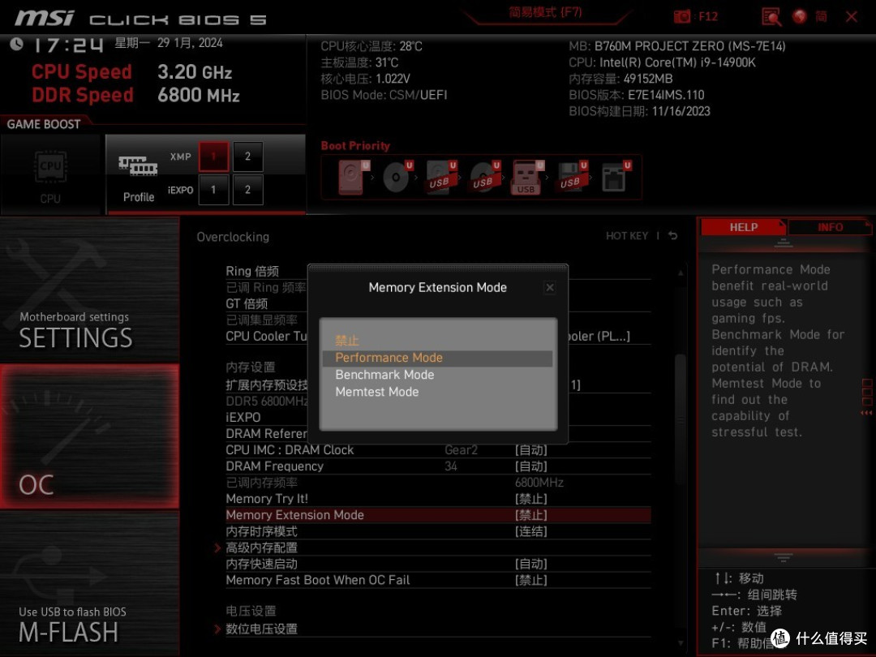Click the help panel top collapse handle
This screenshot has height=657, width=876.
pos(784,243)
